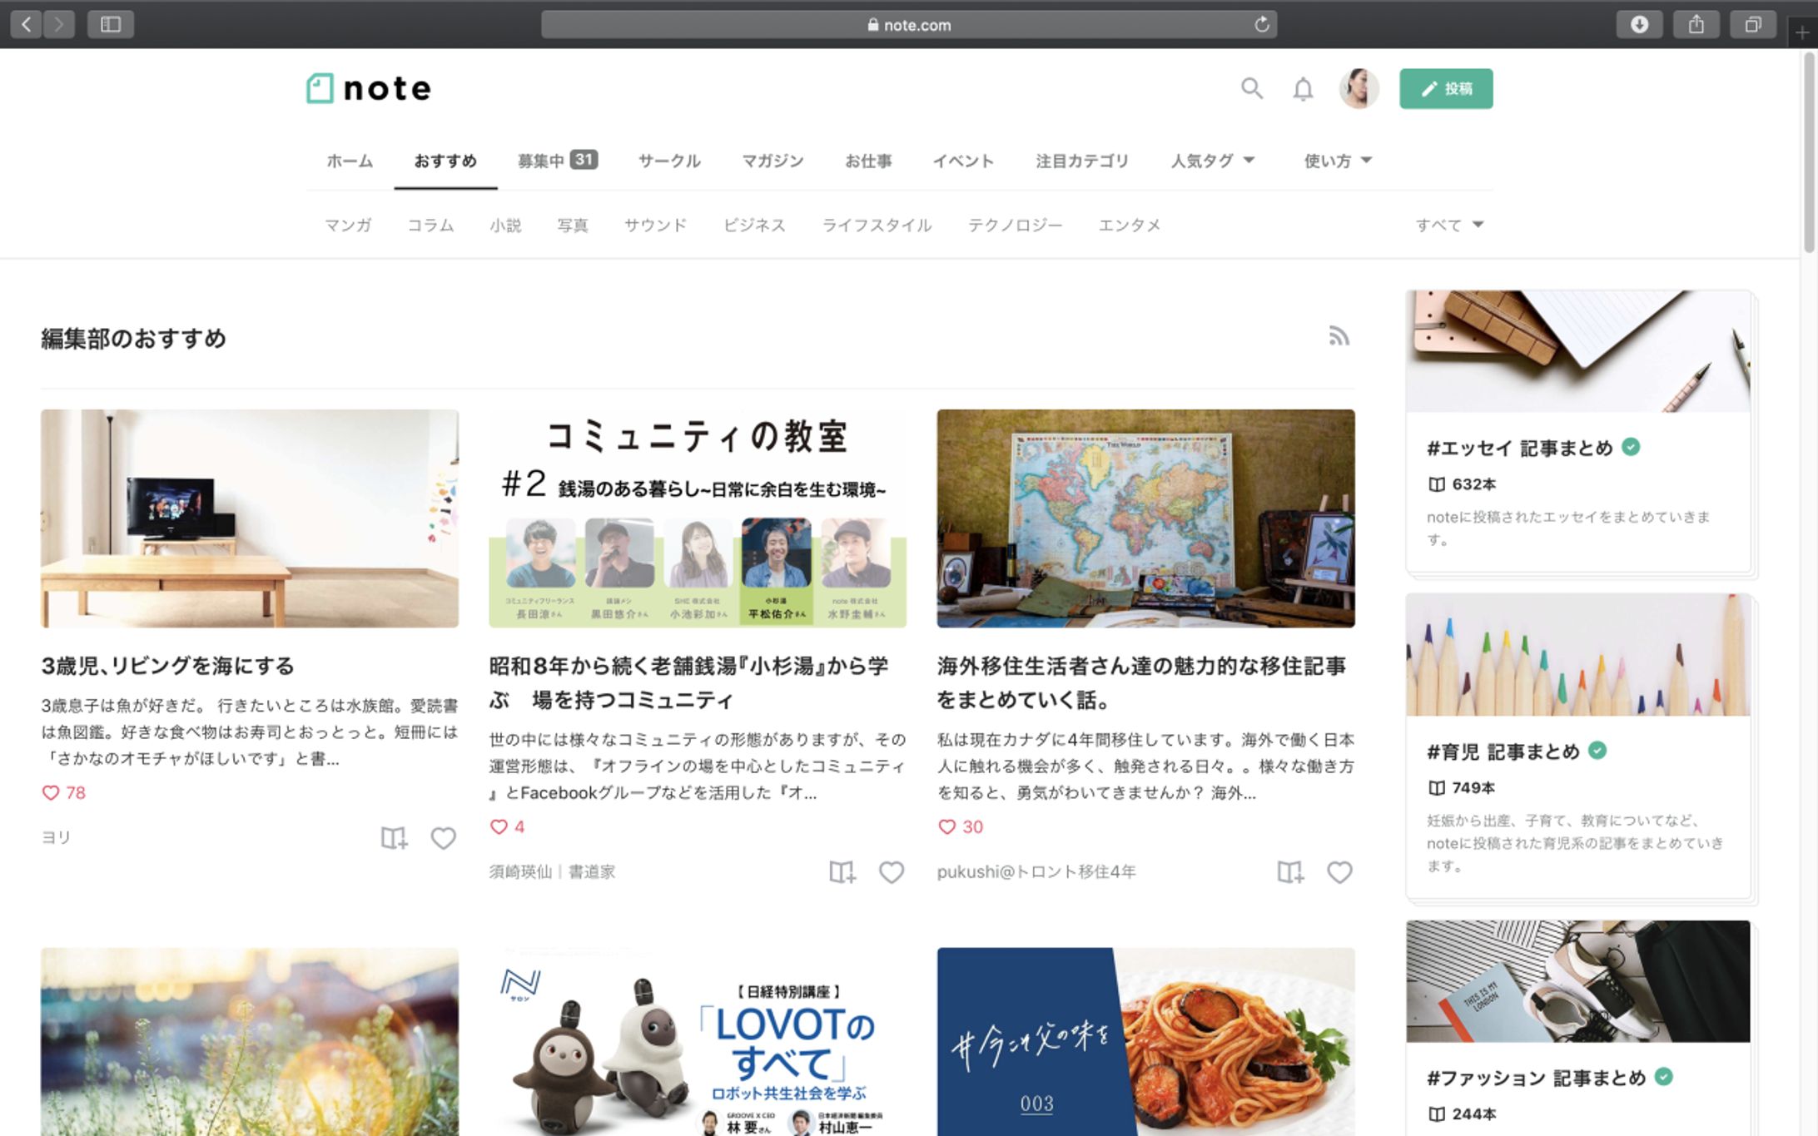
Task: Filter by マンガ category
Action: 348,225
